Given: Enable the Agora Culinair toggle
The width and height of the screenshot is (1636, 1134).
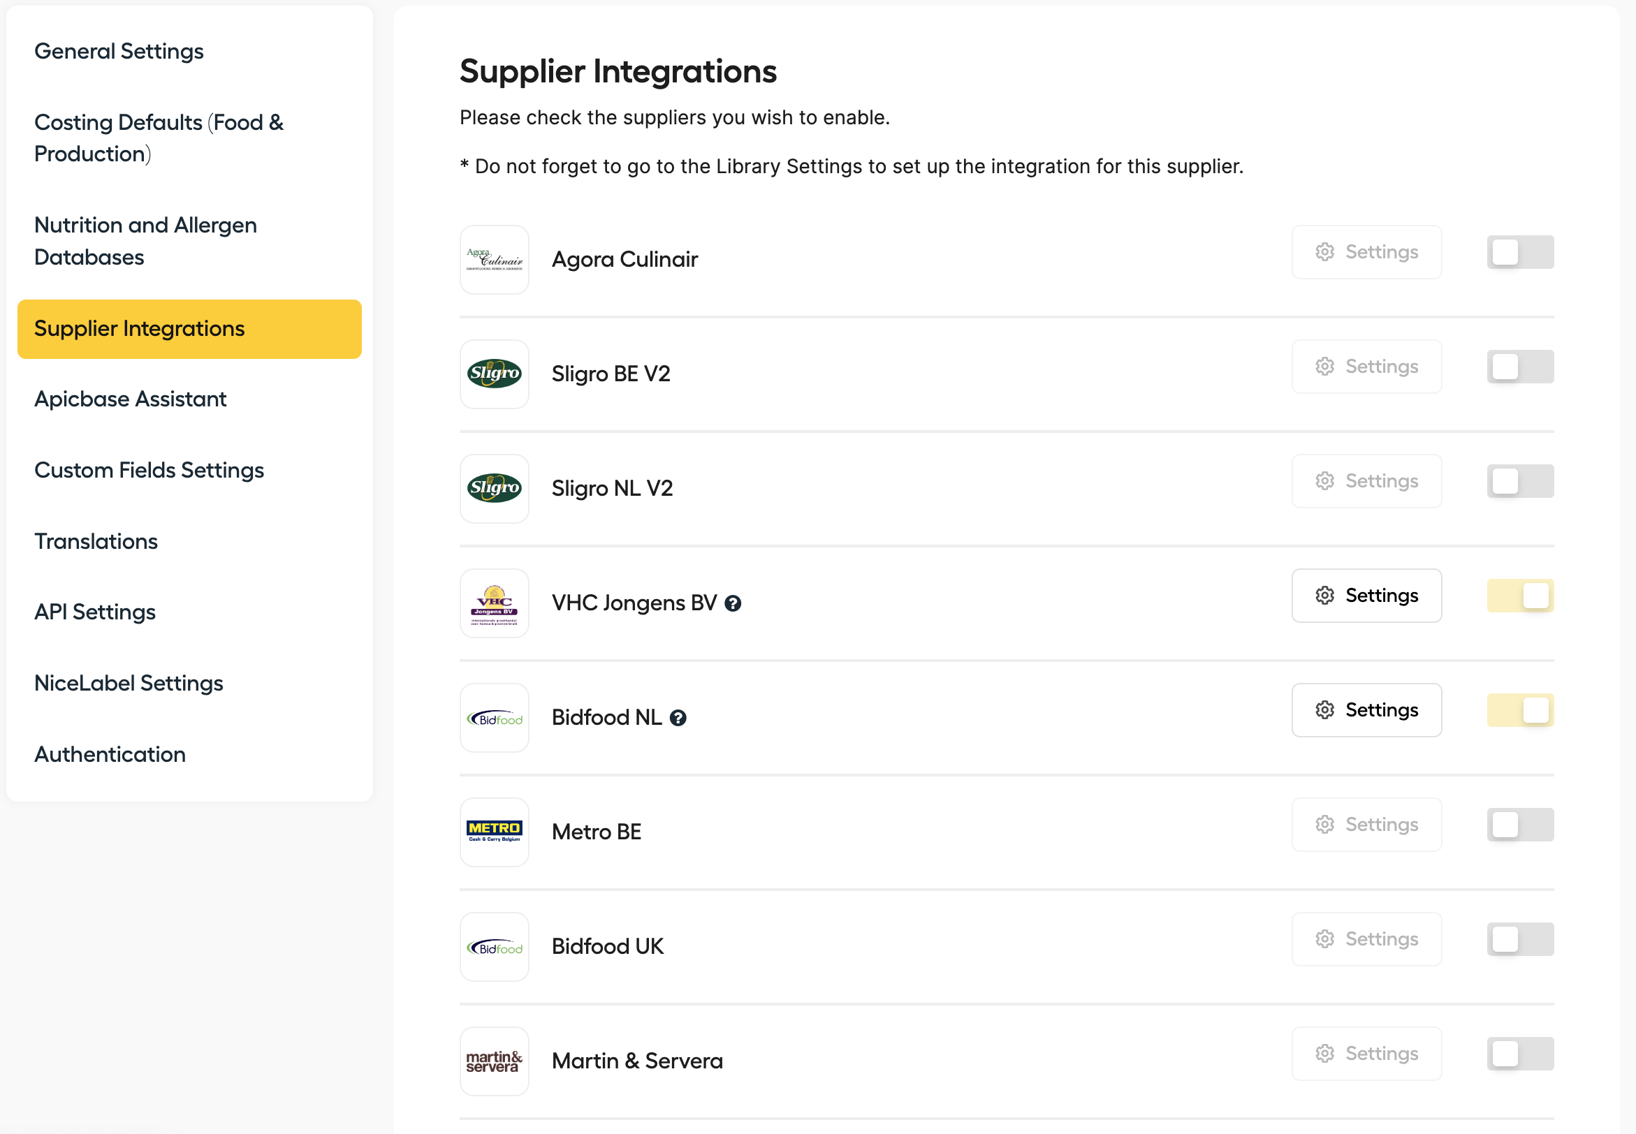Looking at the screenshot, I should click(1520, 252).
